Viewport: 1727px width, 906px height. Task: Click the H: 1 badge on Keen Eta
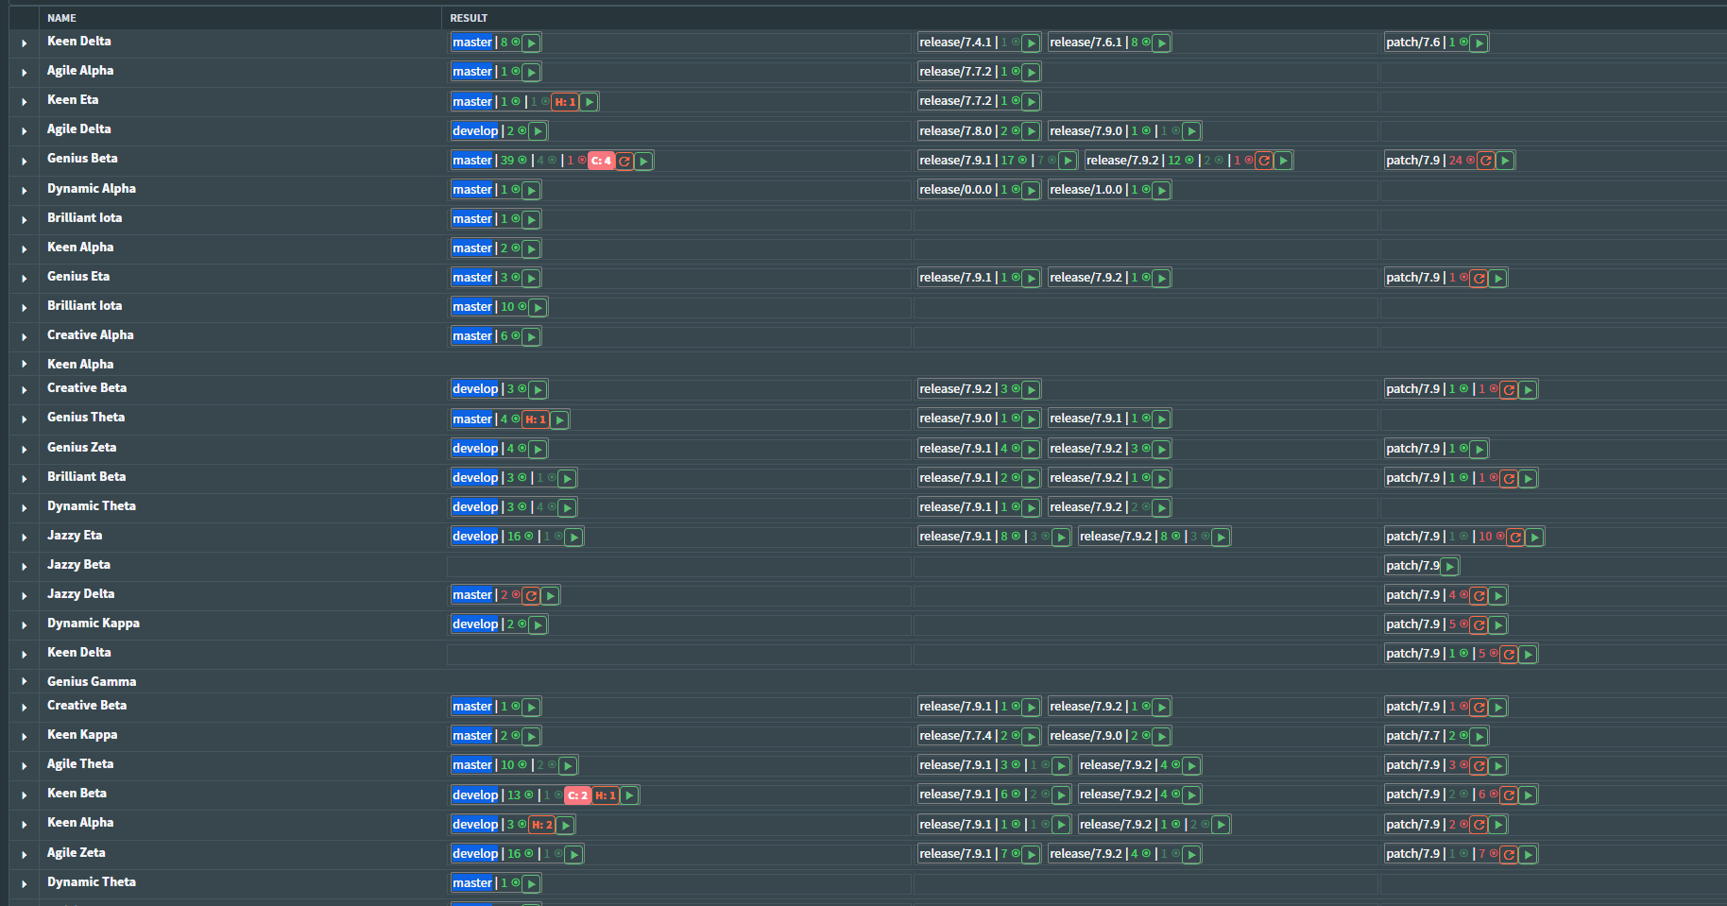pos(565,102)
